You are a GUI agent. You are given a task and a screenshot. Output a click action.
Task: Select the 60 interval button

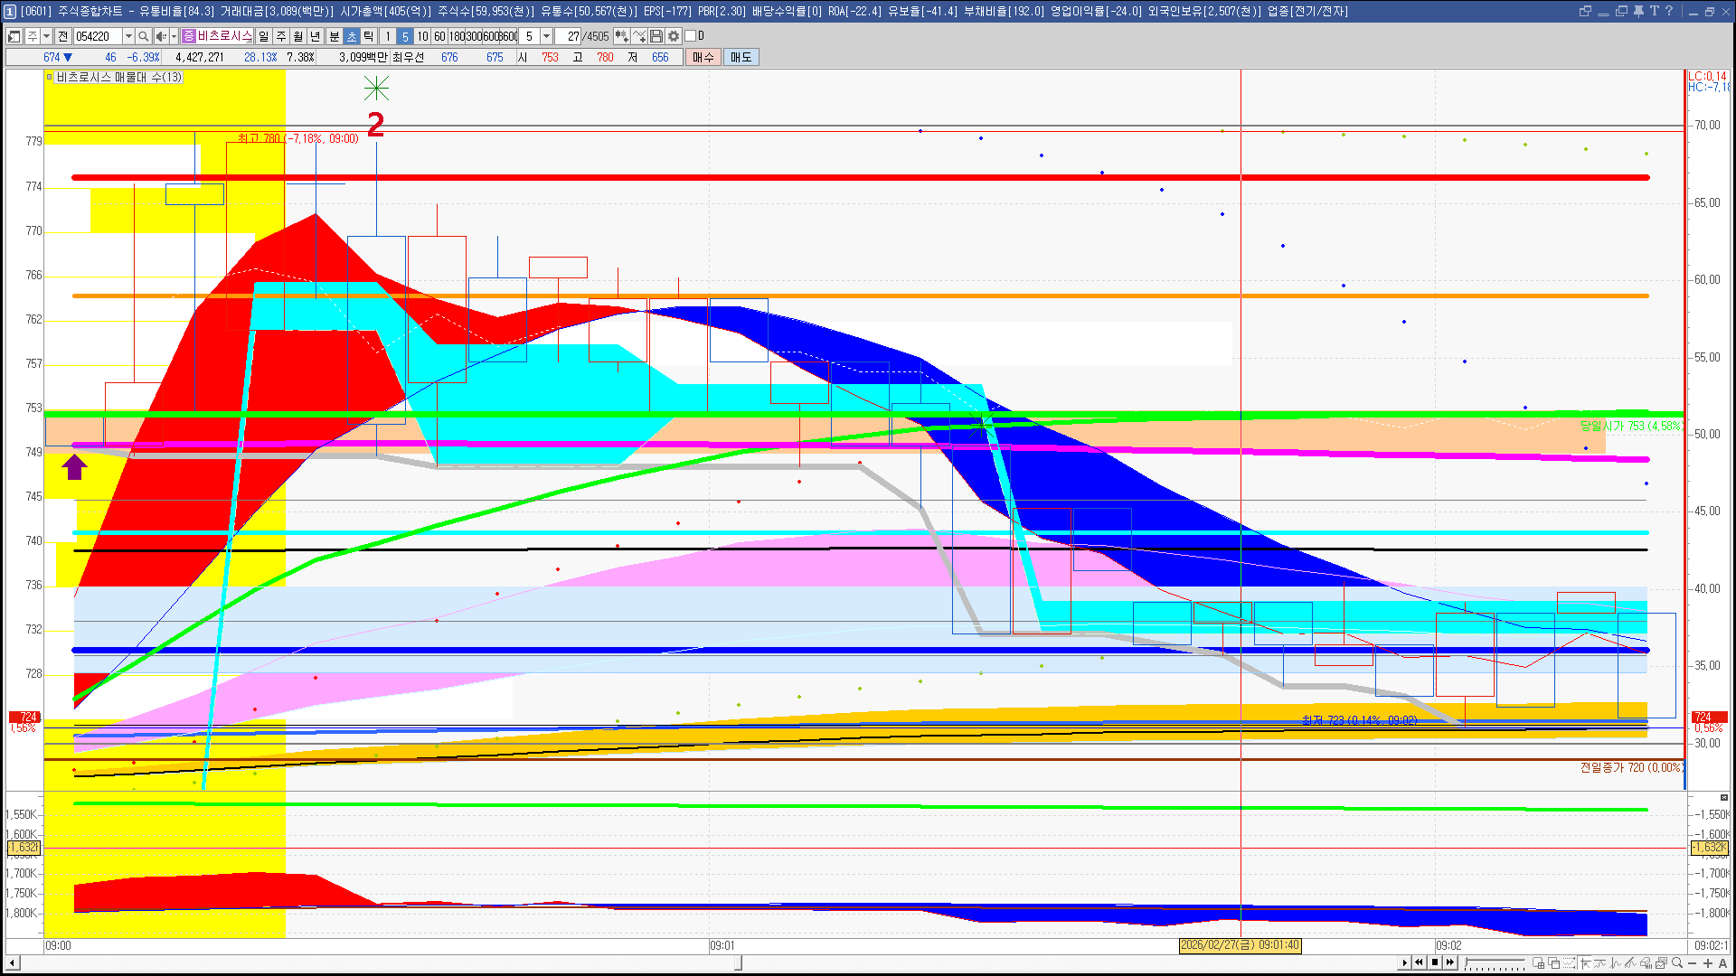coord(439,36)
